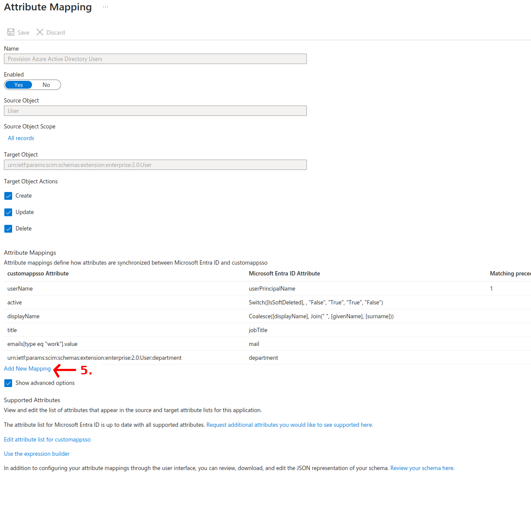Open the ellipsis menu beside Attribute Mapping
This screenshot has width=531, height=512.
(x=106, y=7)
